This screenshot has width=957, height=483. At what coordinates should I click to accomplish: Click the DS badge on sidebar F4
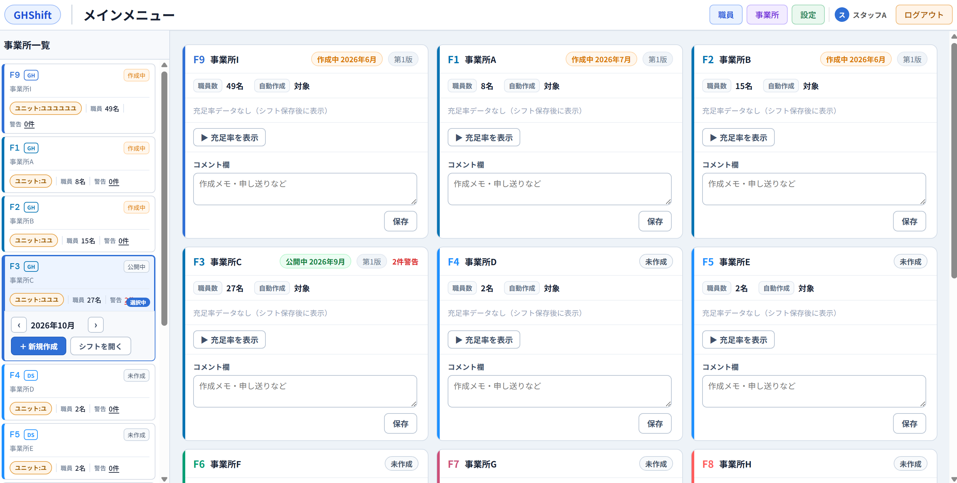tap(31, 375)
